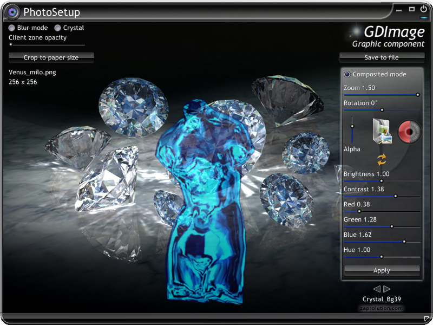Open the zapsolution.com link
The width and height of the screenshot is (433, 325).
(x=382, y=308)
